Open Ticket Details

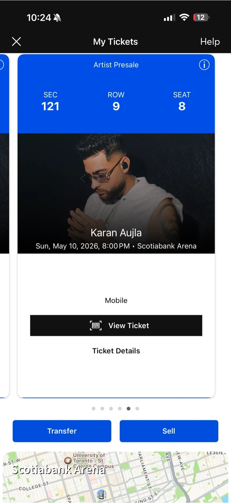[x=116, y=351]
